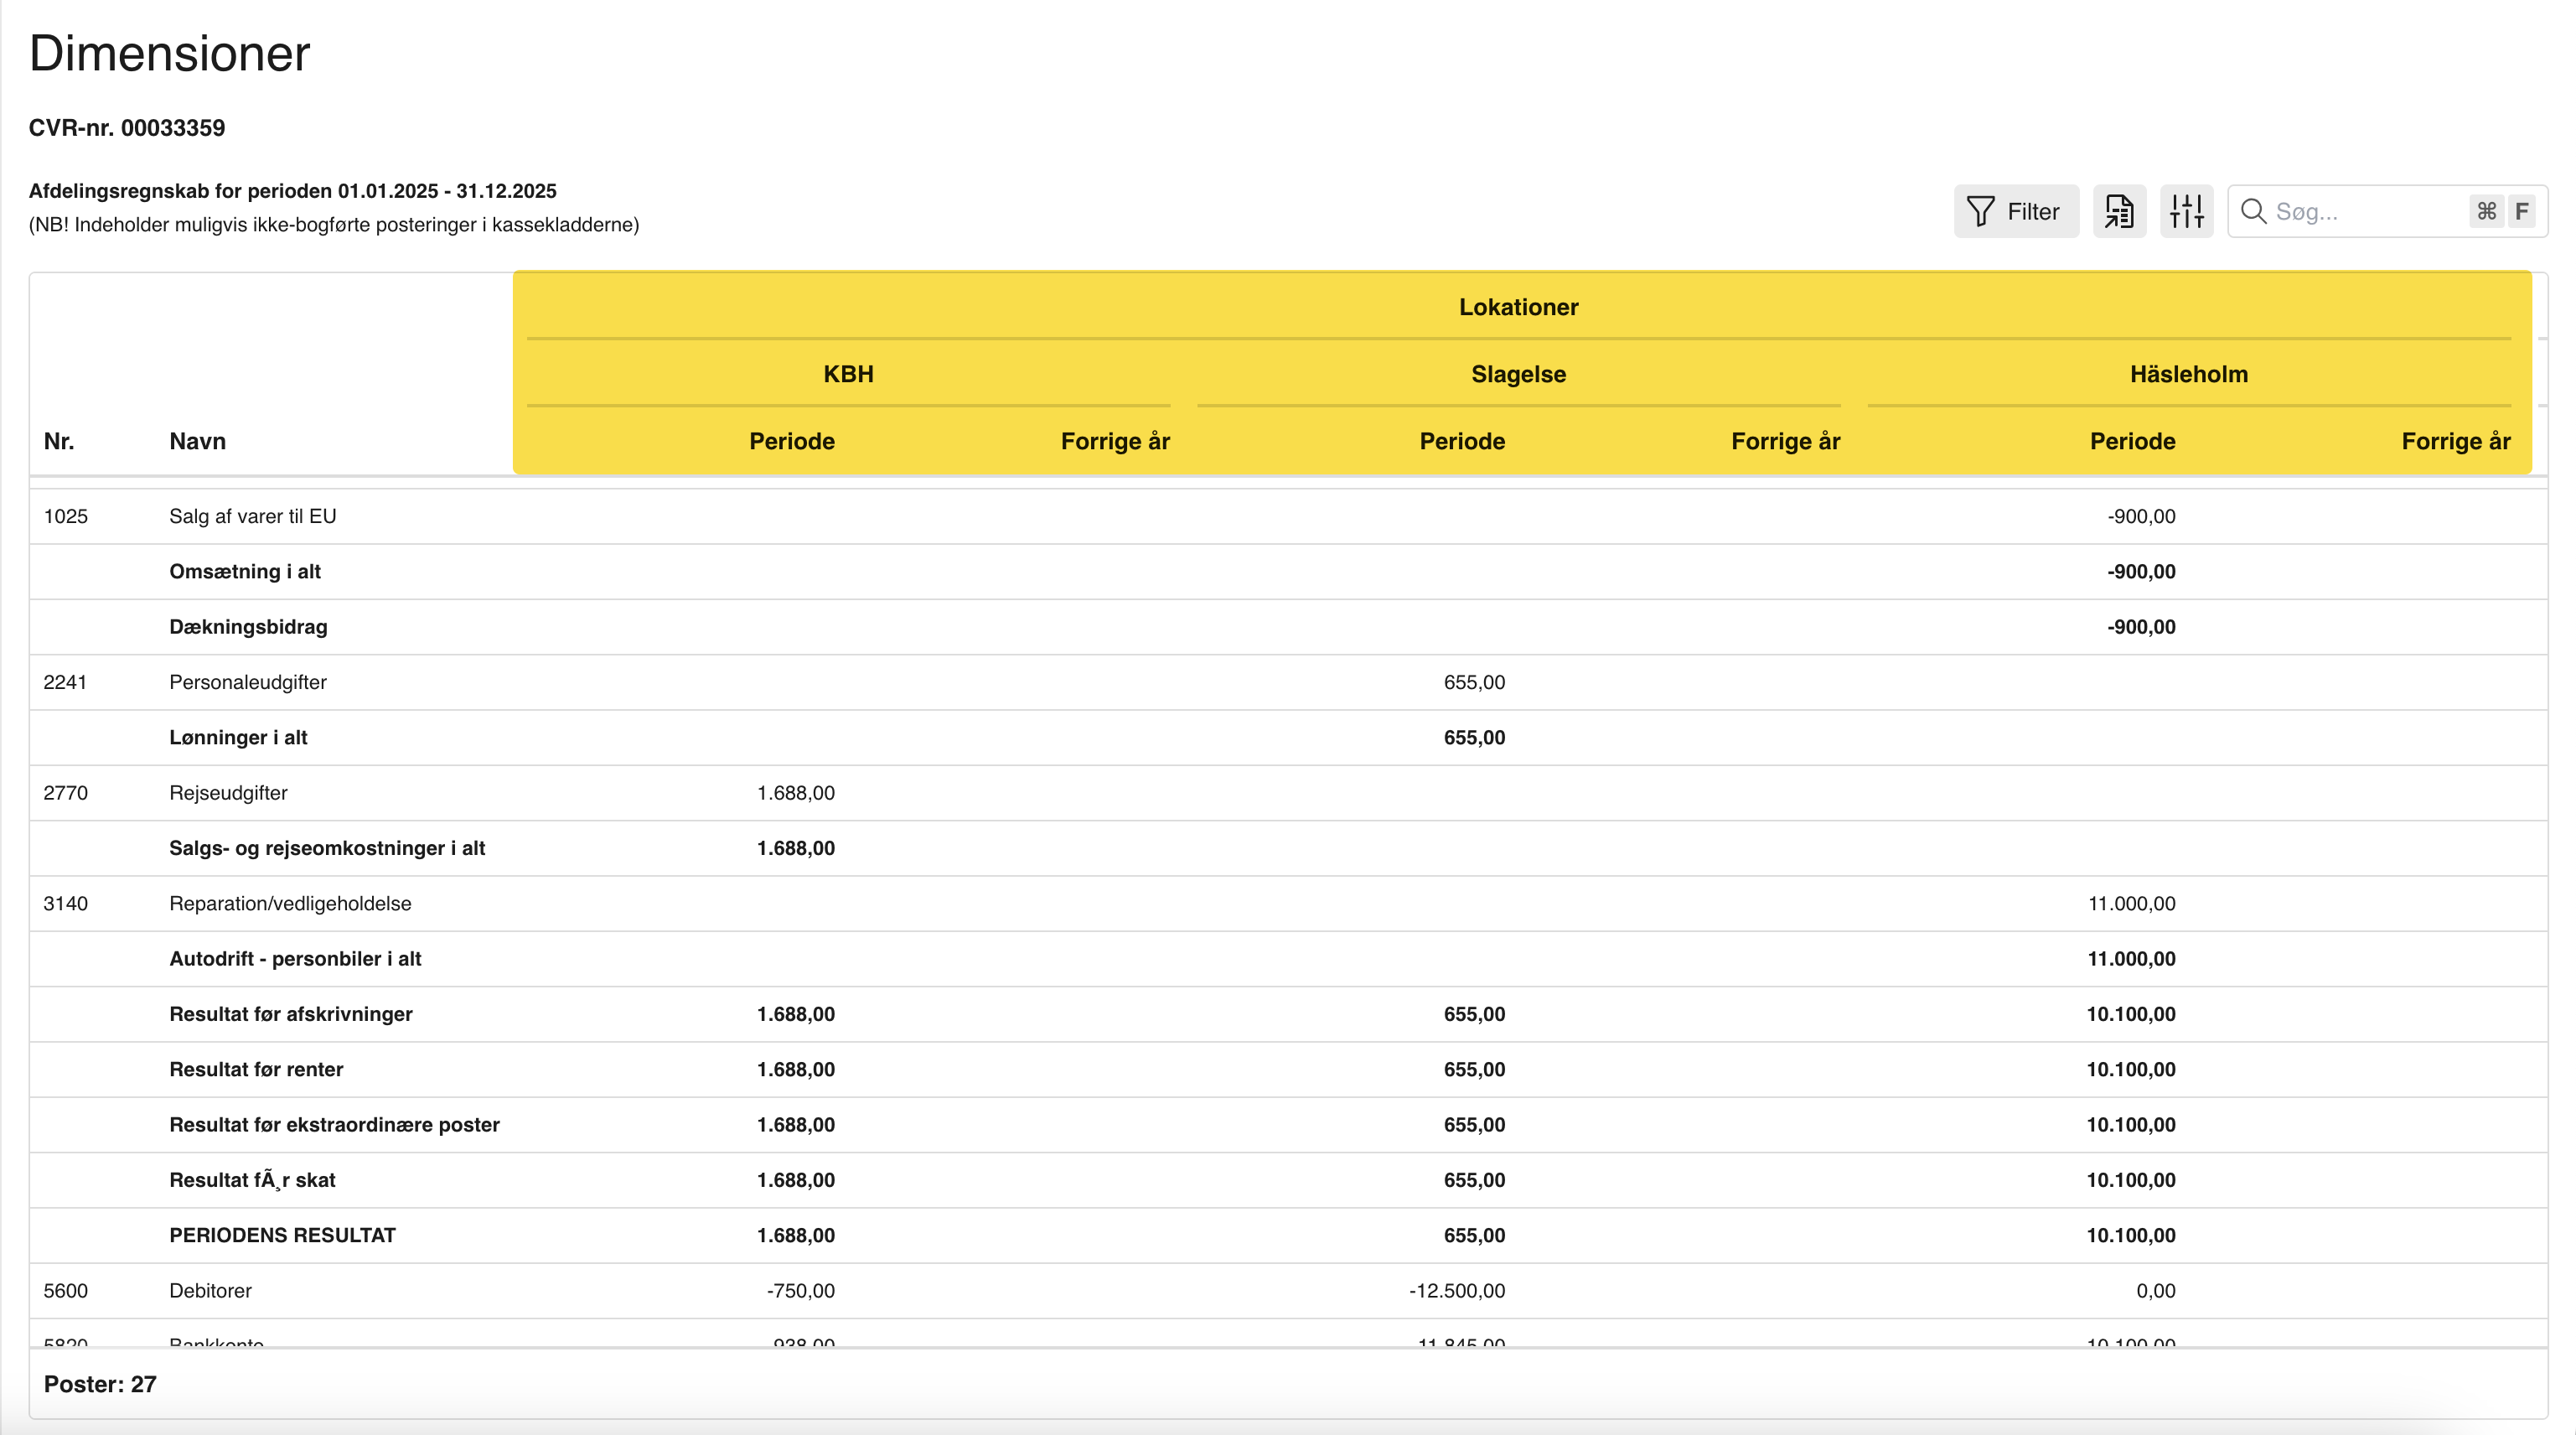Screen dimensions: 2576x1435
Task: Click the Omsætning i alt total row
Action: click(x=245, y=572)
